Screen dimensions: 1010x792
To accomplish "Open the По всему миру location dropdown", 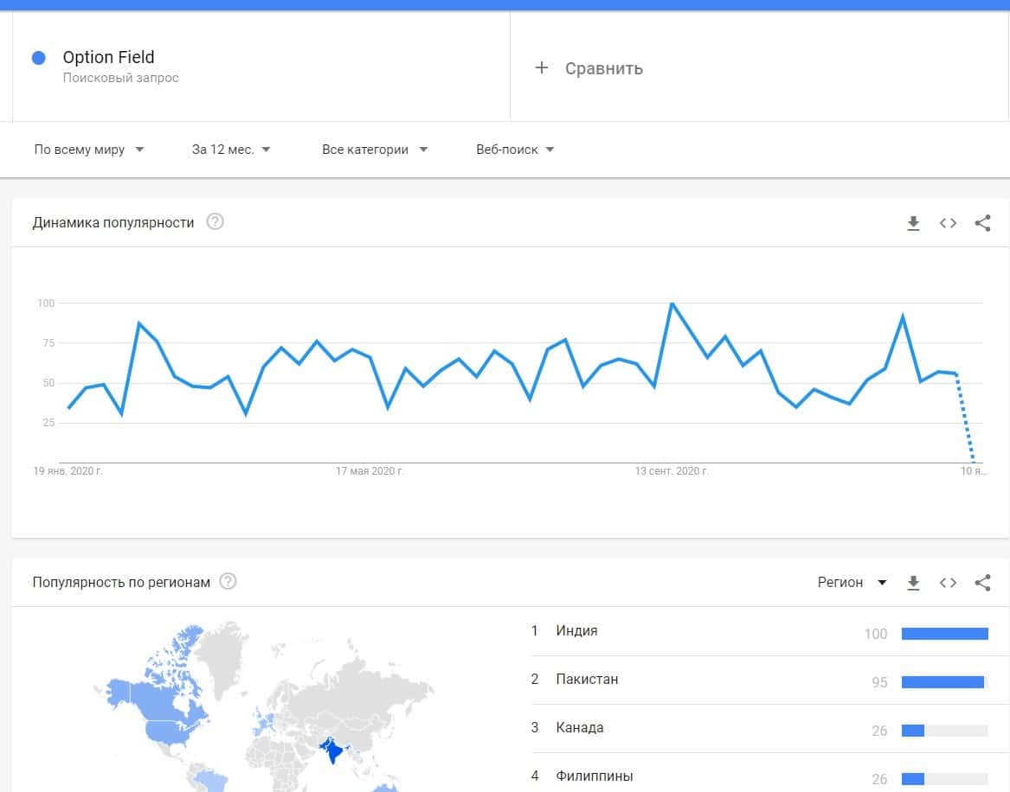I will tap(88, 150).
